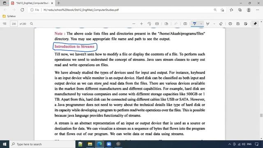The image size is (263, 148).
Task: Close the Std12_EngMed_ComputerStudies tab
Action: (x=52, y=3)
